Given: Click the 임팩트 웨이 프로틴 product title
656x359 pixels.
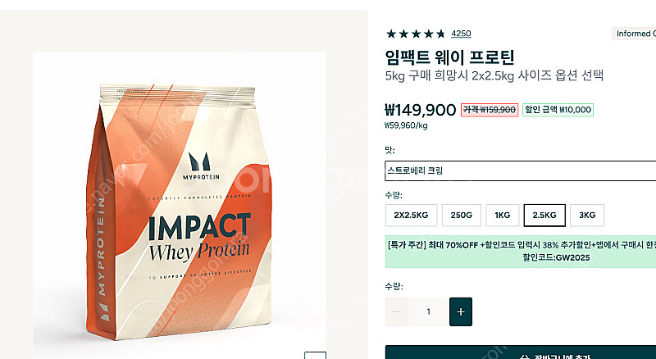Looking at the screenshot, I should pyautogui.click(x=449, y=57).
